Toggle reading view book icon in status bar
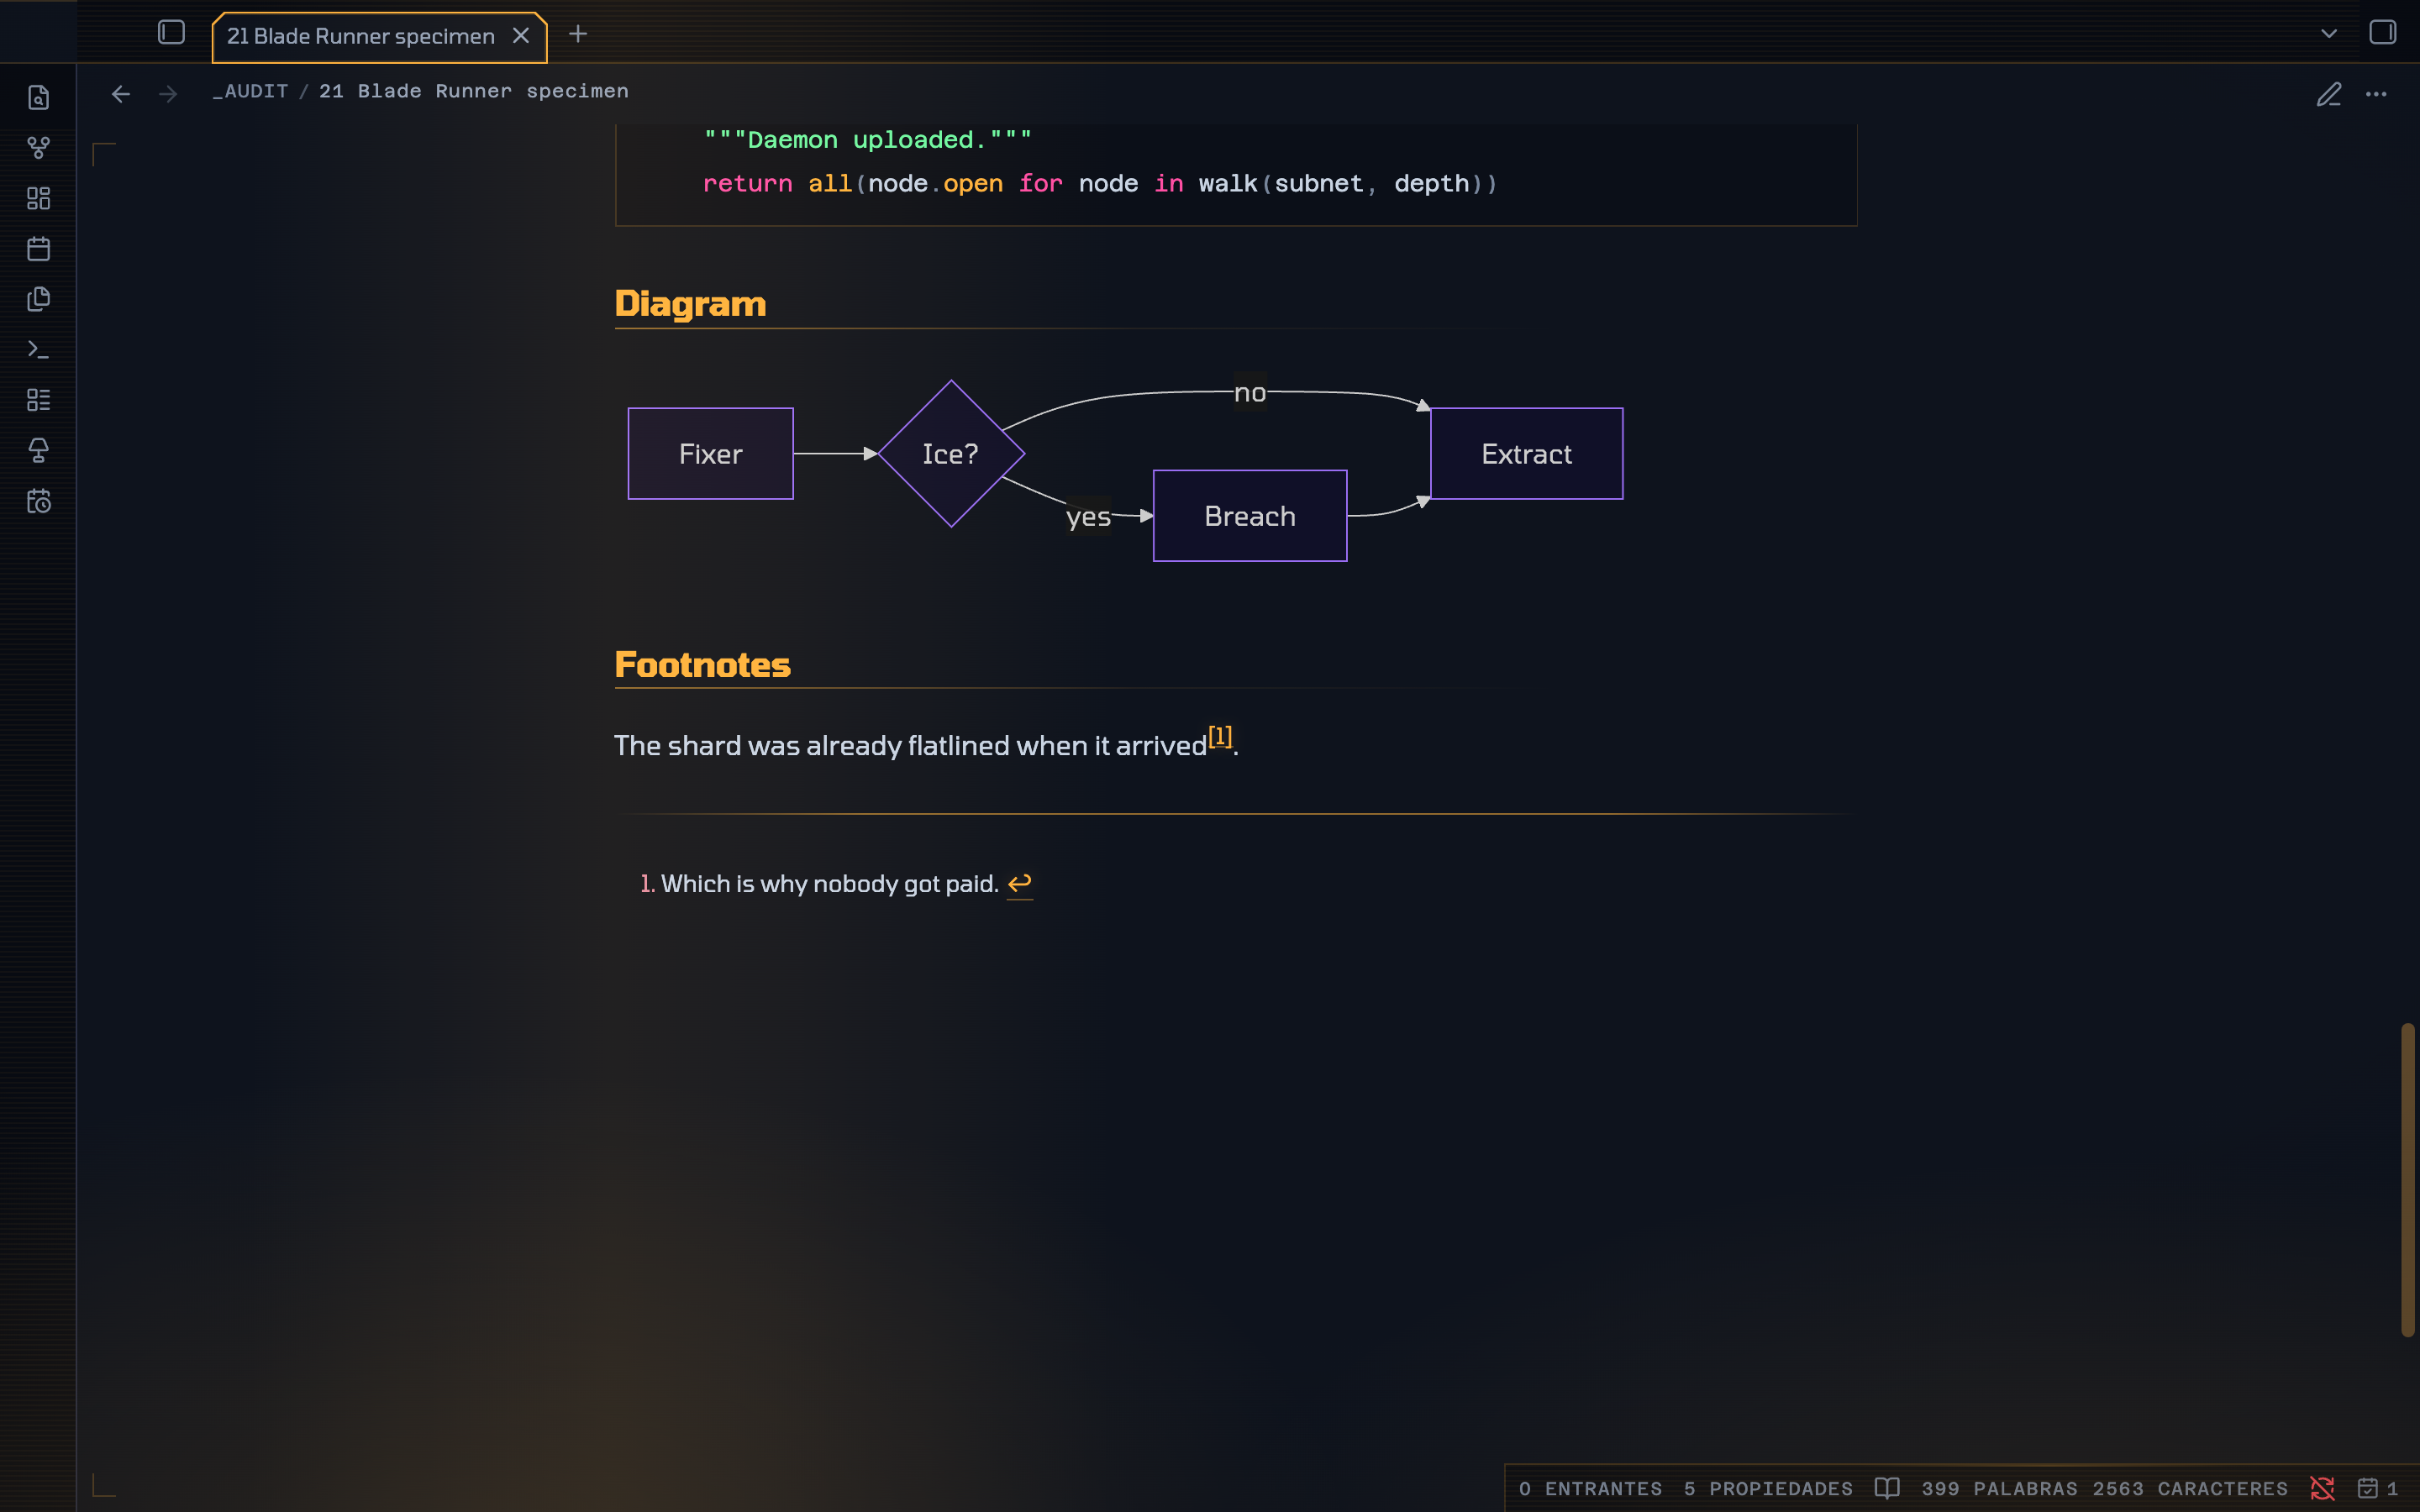This screenshot has height=1512, width=2420. (x=1887, y=1488)
